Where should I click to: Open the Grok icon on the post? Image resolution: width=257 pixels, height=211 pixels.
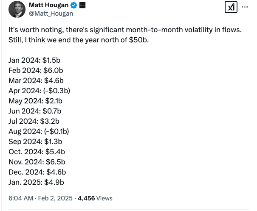(231, 7)
